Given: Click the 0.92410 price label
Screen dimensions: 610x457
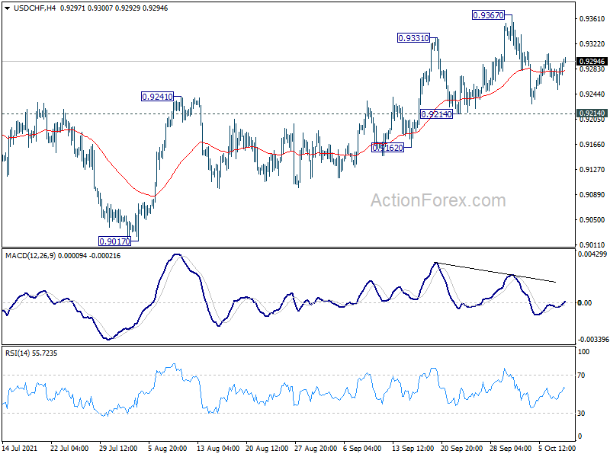Looking at the screenshot, I should [157, 97].
